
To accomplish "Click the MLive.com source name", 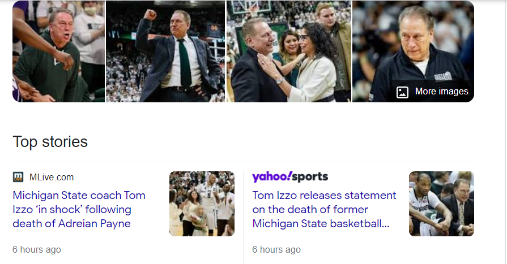I will coord(52,177).
